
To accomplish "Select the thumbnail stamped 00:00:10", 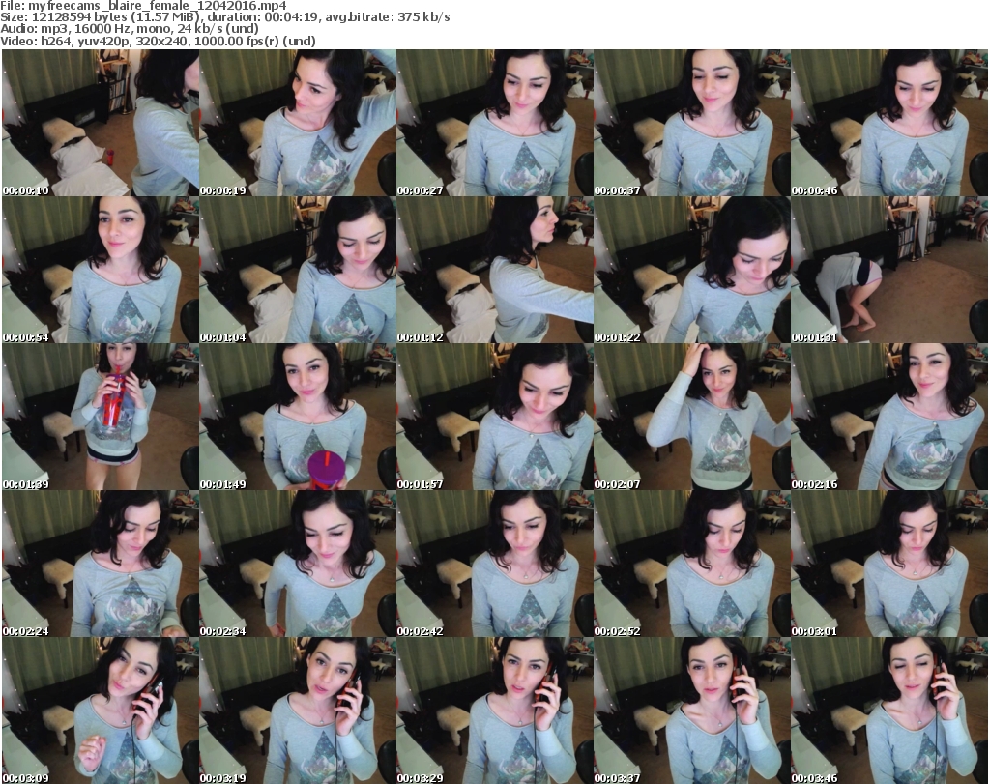I will click(x=101, y=123).
